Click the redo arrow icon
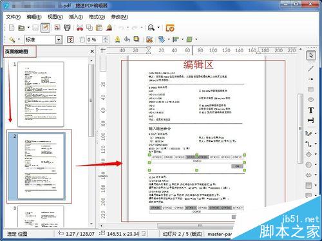The height and width of the screenshot is (241, 322). click(135, 28)
